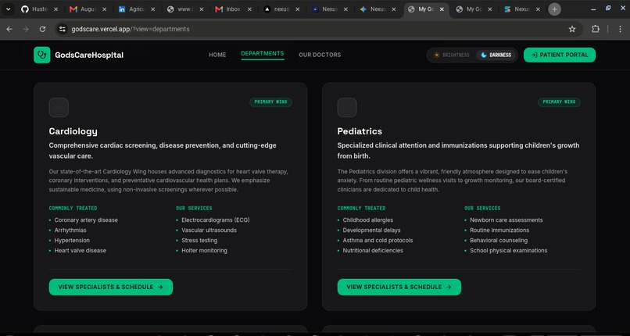Image resolution: width=630 pixels, height=336 pixels.
Task: Open the Pediatrics department card icon
Action: coord(347,108)
